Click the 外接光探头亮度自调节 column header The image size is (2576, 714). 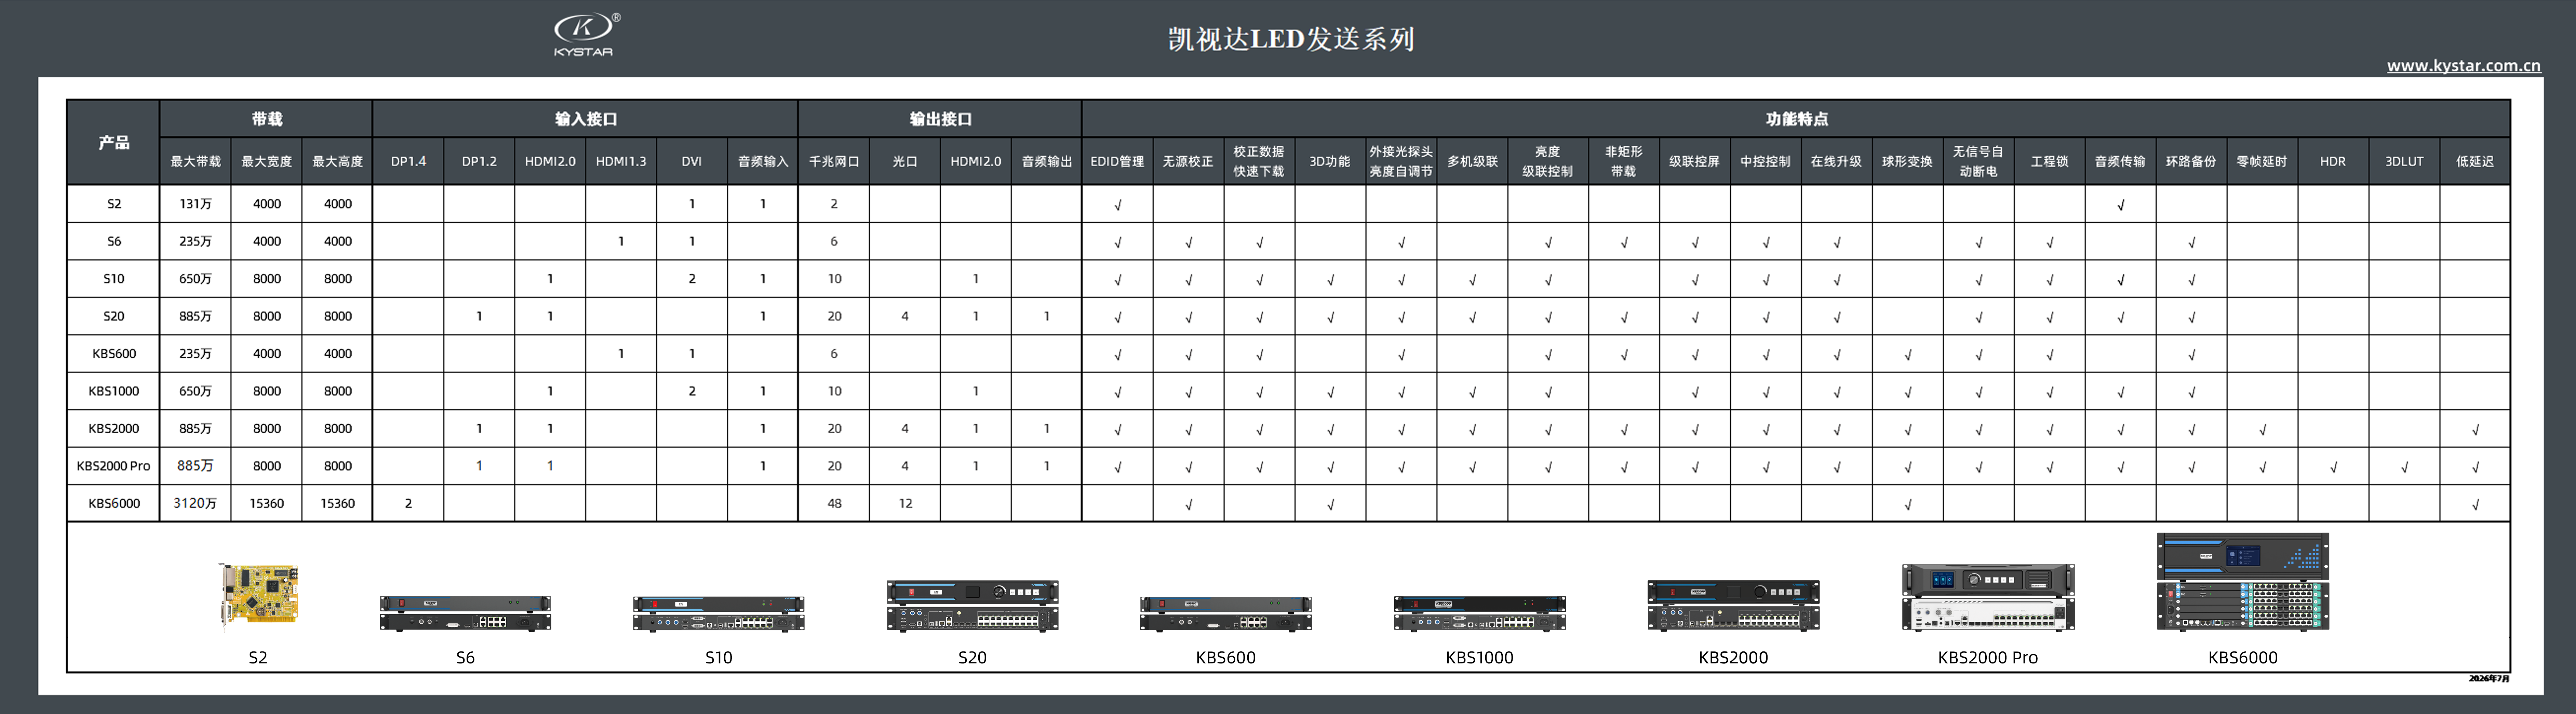(1401, 161)
